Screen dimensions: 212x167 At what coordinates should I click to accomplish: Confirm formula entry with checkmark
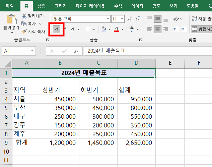64,51
